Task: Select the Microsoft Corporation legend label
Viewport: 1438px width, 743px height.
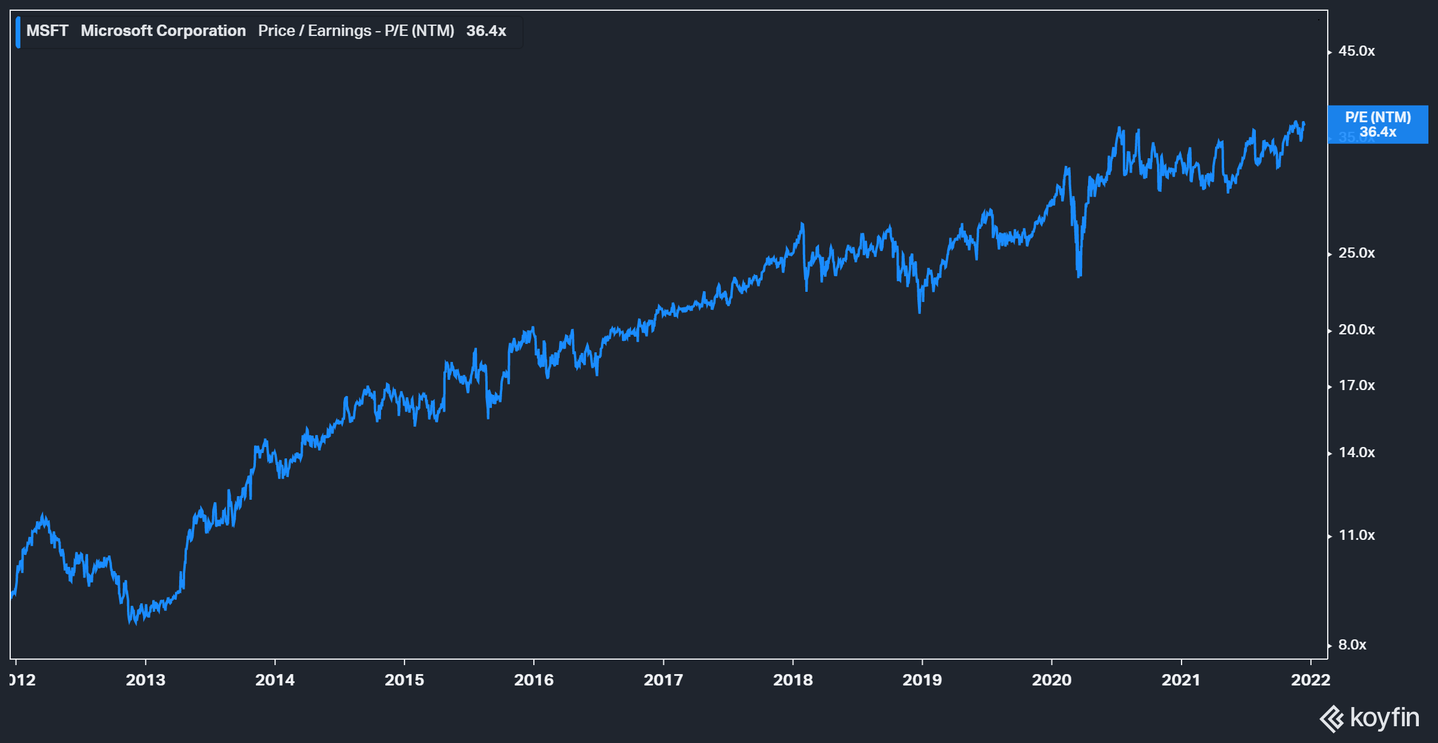Action: point(163,31)
